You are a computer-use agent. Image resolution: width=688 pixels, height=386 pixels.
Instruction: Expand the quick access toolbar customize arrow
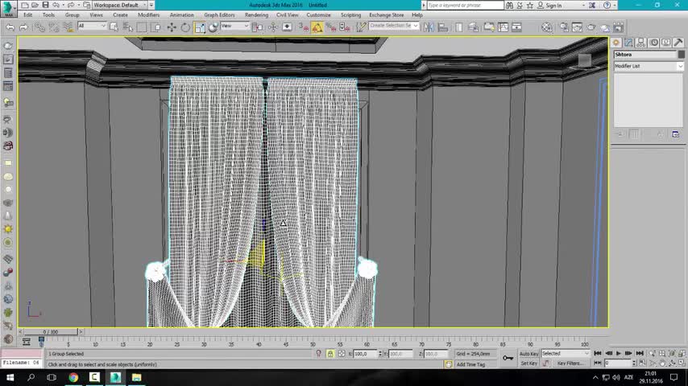tap(151, 5)
